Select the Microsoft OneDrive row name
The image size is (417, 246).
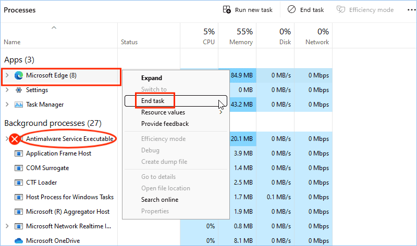pyautogui.click(x=53, y=241)
